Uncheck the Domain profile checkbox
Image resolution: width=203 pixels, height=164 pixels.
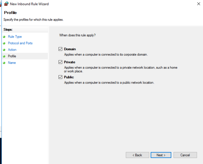point(60,49)
